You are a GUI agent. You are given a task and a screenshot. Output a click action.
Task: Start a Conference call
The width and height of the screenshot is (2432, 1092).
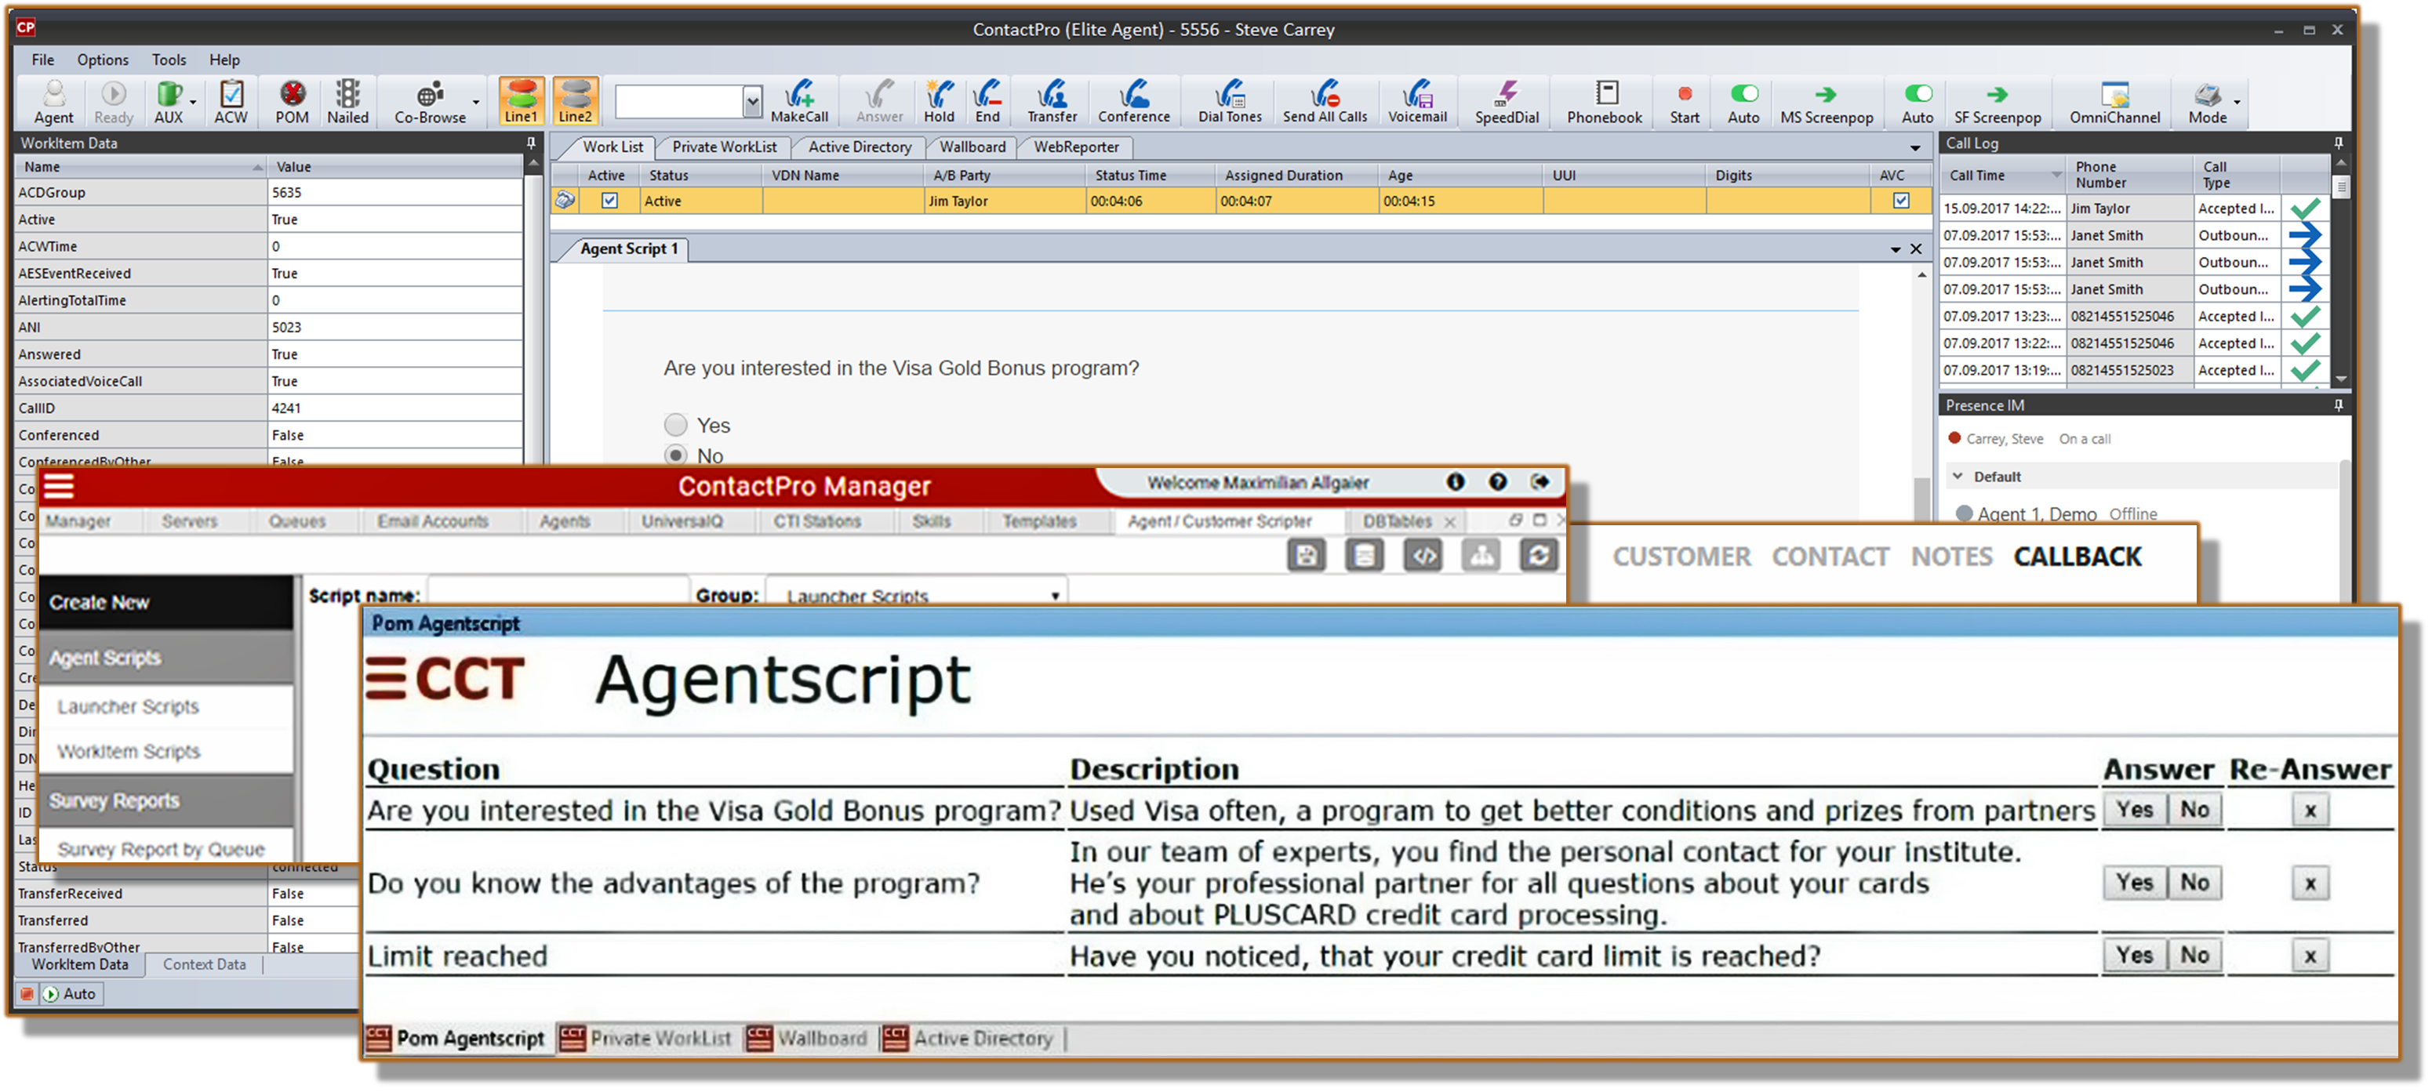(x=1134, y=102)
